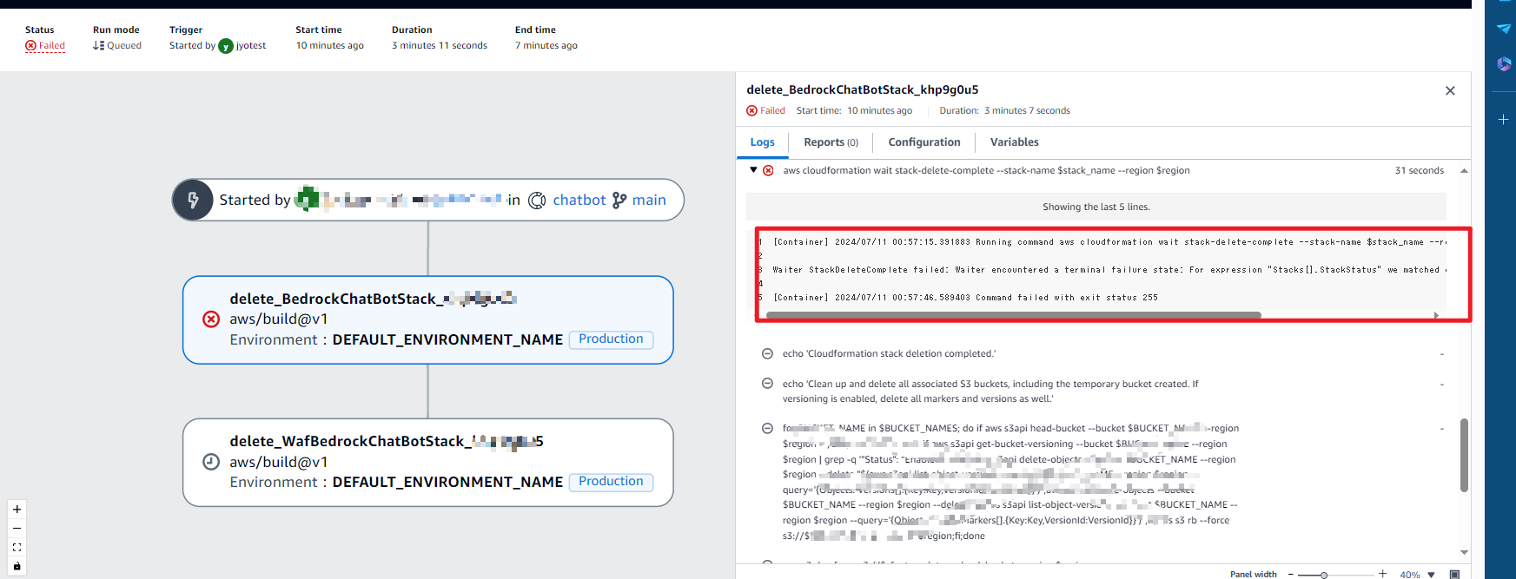
Task: Collapse the cloudformation wait command log
Action: pos(753,170)
